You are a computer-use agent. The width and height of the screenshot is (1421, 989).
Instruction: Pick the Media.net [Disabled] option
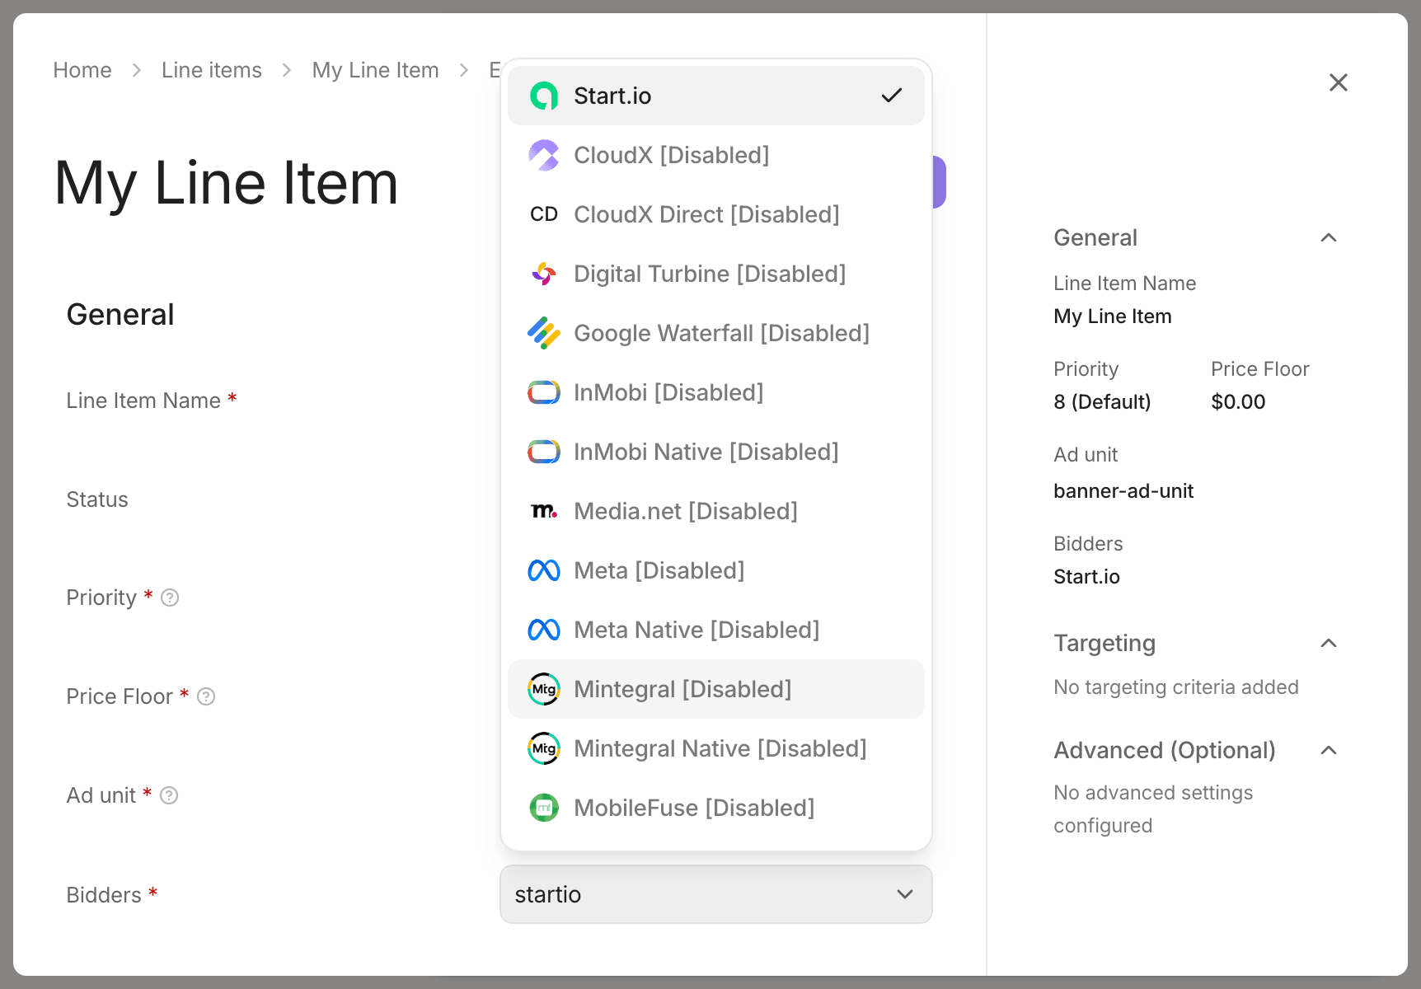(716, 511)
